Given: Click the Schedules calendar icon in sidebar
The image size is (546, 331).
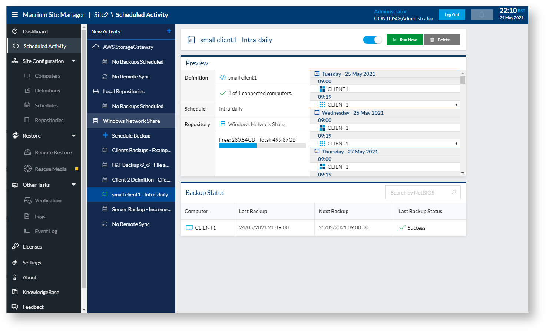Looking at the screenshot, I should 27,105.
